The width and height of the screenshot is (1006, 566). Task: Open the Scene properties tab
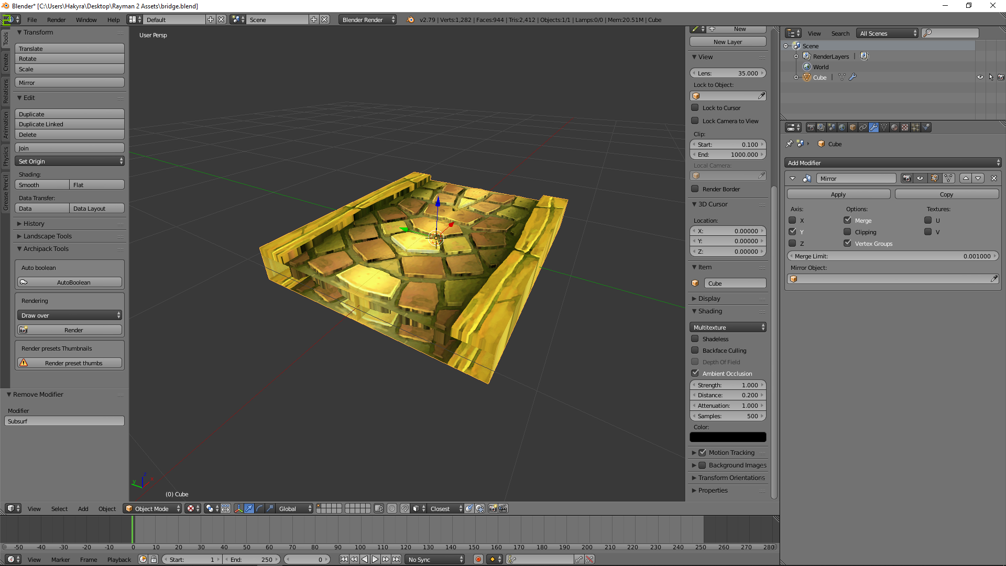click(x=832, y=127)
